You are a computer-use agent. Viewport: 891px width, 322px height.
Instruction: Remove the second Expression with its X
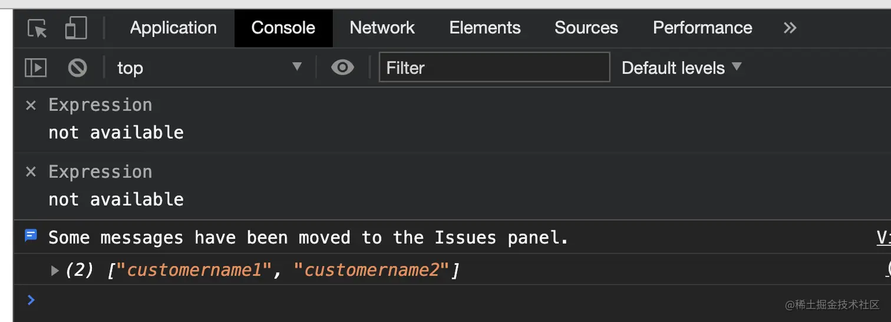point(31,172)
